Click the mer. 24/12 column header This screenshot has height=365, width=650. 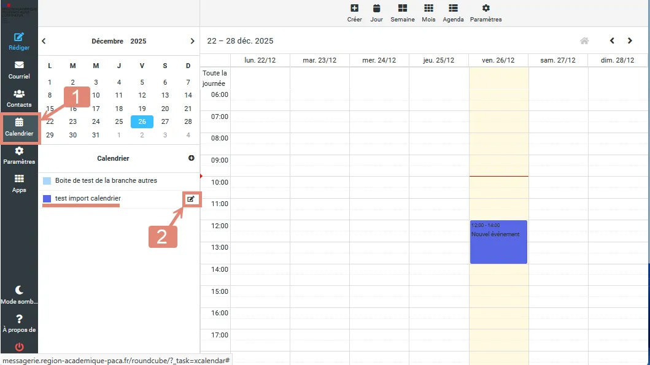tap(379, 60)
